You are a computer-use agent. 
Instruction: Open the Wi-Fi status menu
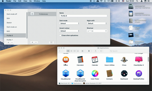click(101, 1)
